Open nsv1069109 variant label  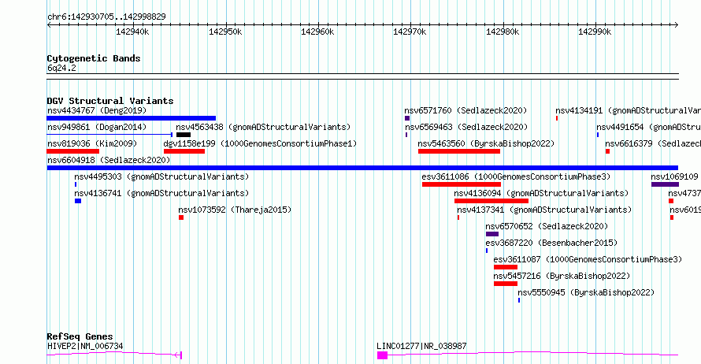pos(675,176)
